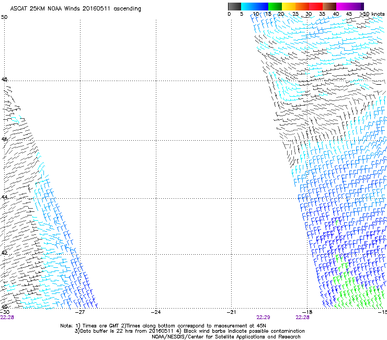
Task: Click the longitude label '-21' on the bottom axis
Action: click(232, 312)
